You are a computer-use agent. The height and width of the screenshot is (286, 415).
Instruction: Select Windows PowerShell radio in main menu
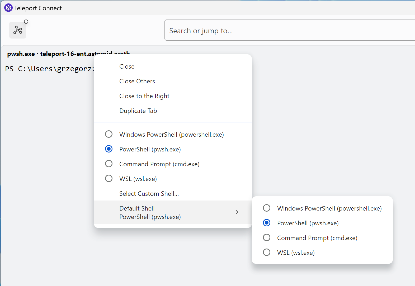click(x=109, y=134)
